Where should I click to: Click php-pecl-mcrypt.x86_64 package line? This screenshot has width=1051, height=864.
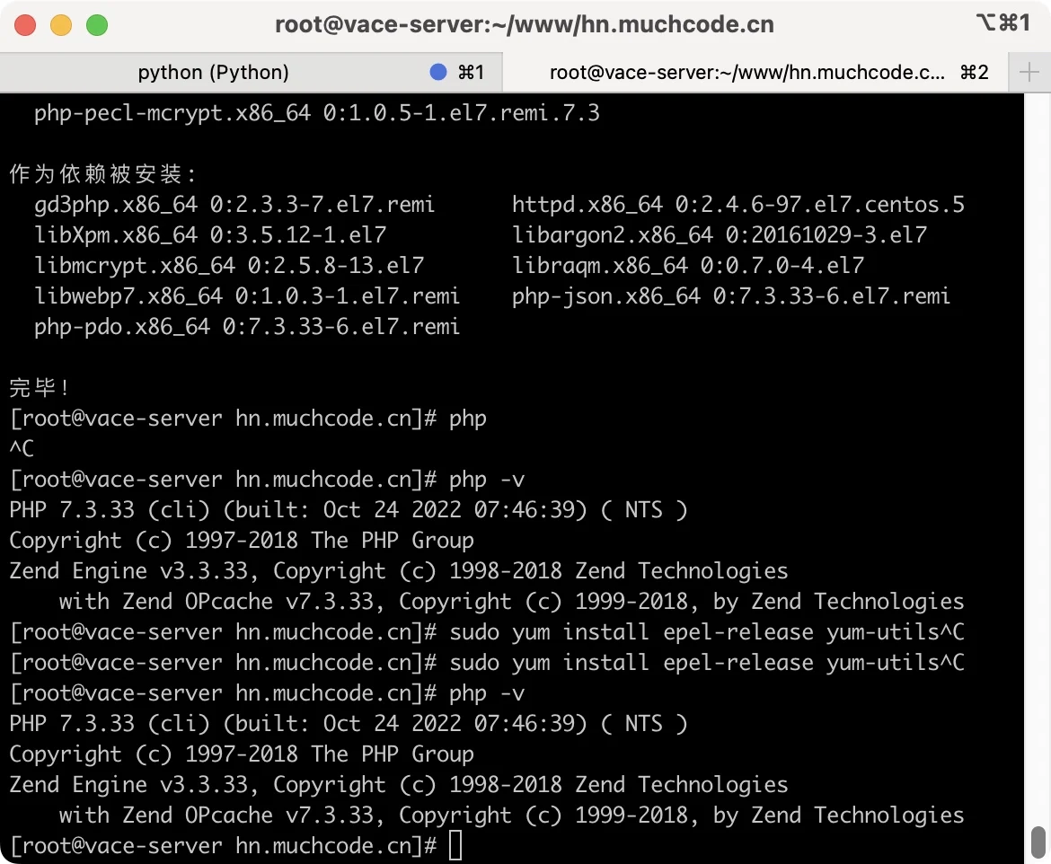coord(317,113)
